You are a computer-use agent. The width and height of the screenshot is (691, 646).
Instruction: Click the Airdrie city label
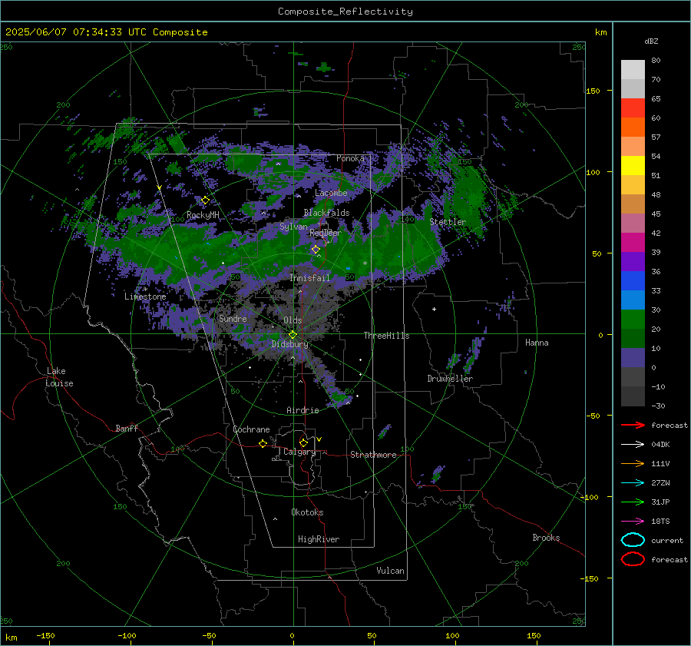tap(303, 410)
